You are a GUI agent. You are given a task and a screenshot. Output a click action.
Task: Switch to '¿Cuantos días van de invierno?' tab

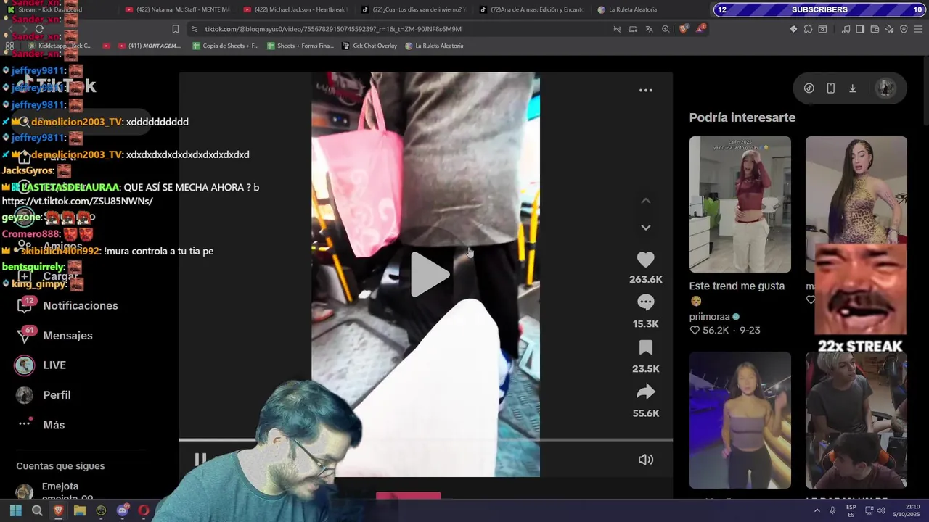414,9
